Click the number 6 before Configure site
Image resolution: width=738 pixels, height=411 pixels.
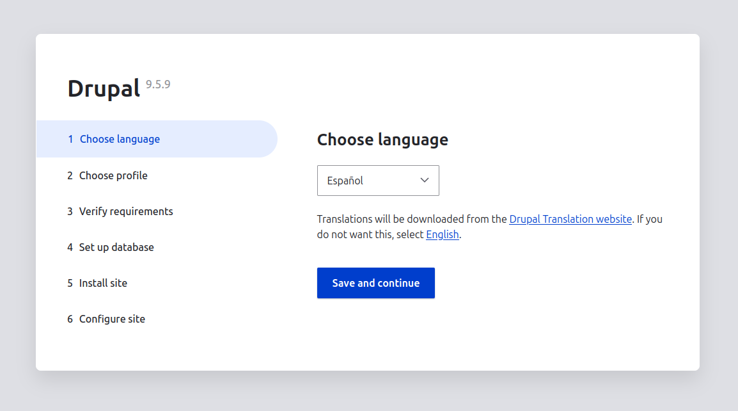point(70,319)
